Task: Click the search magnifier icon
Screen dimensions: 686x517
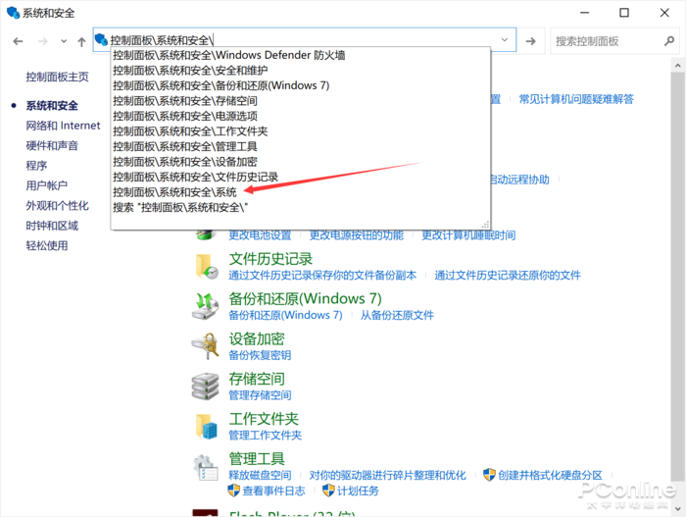Action: pos(669,41)
